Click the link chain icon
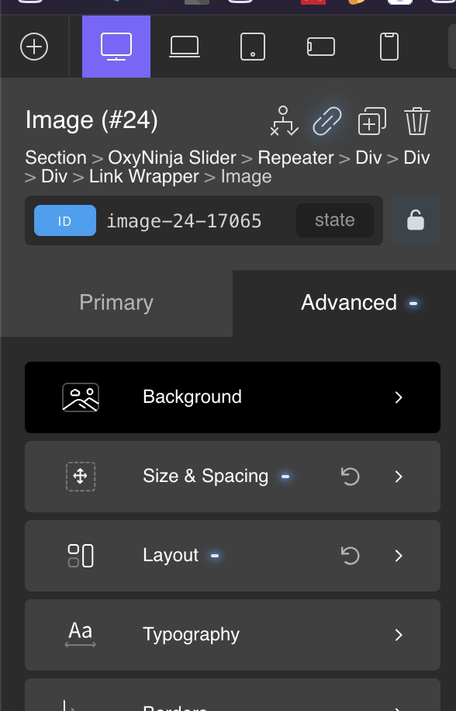The image size is (456, 711). pyautogui.click(x=327, y=121)
